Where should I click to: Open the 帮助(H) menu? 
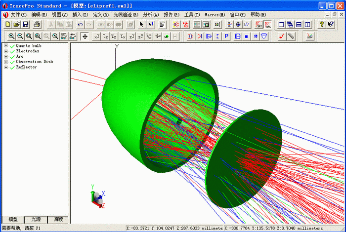258,15
